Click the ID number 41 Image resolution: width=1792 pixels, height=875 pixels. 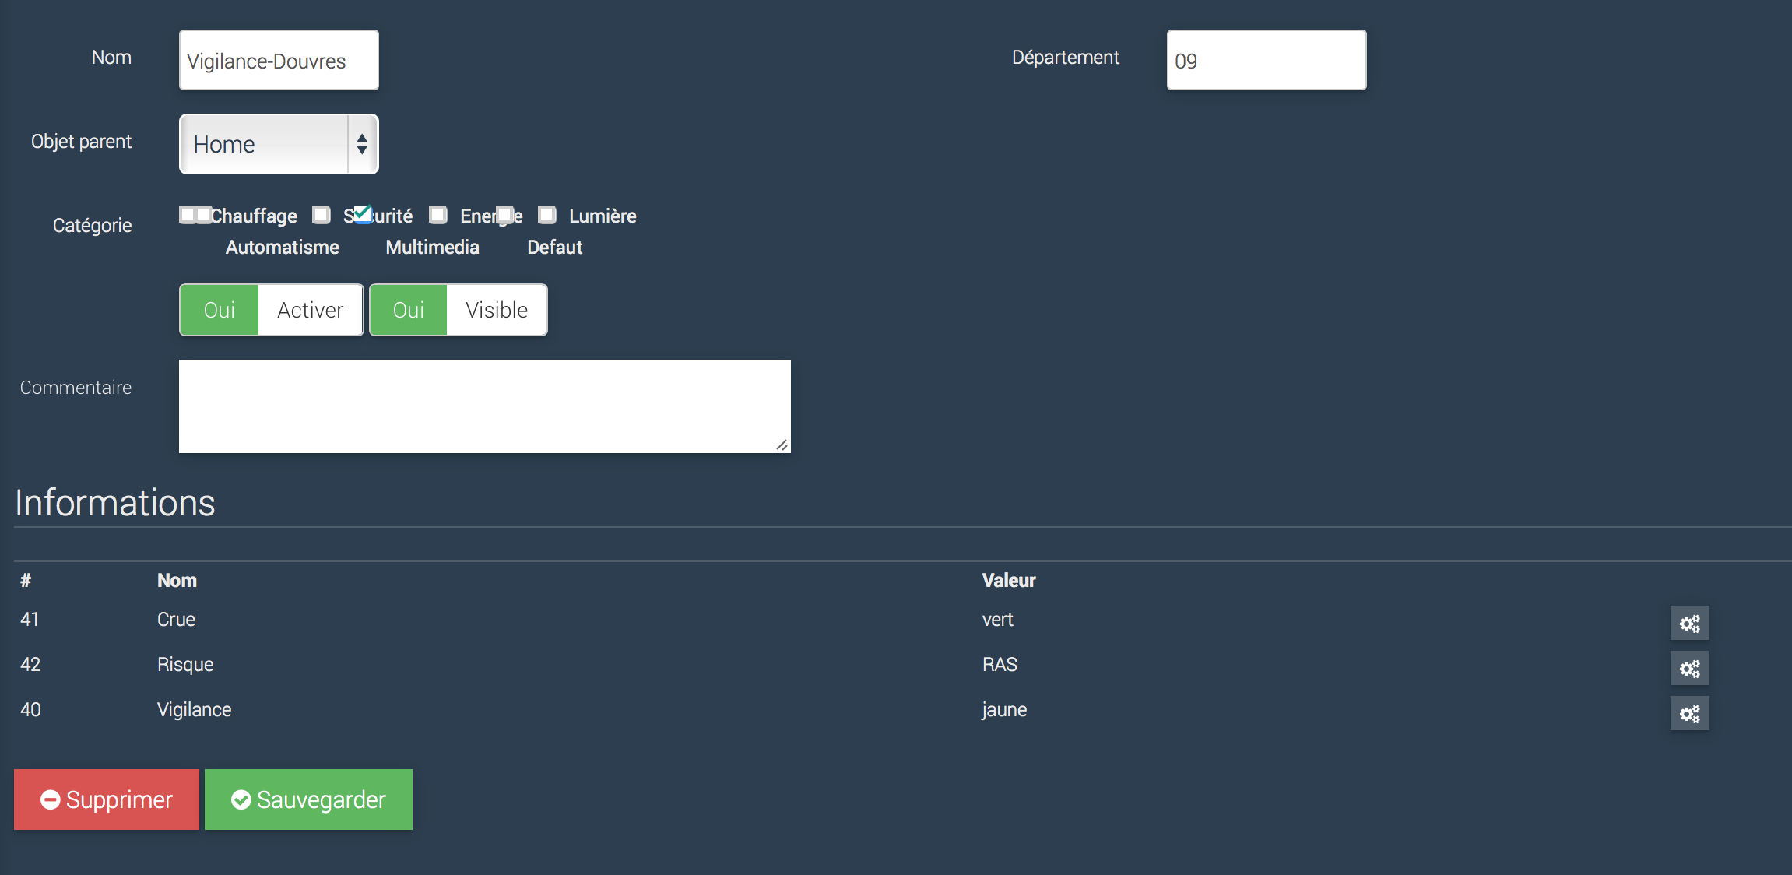pos(30,619)
